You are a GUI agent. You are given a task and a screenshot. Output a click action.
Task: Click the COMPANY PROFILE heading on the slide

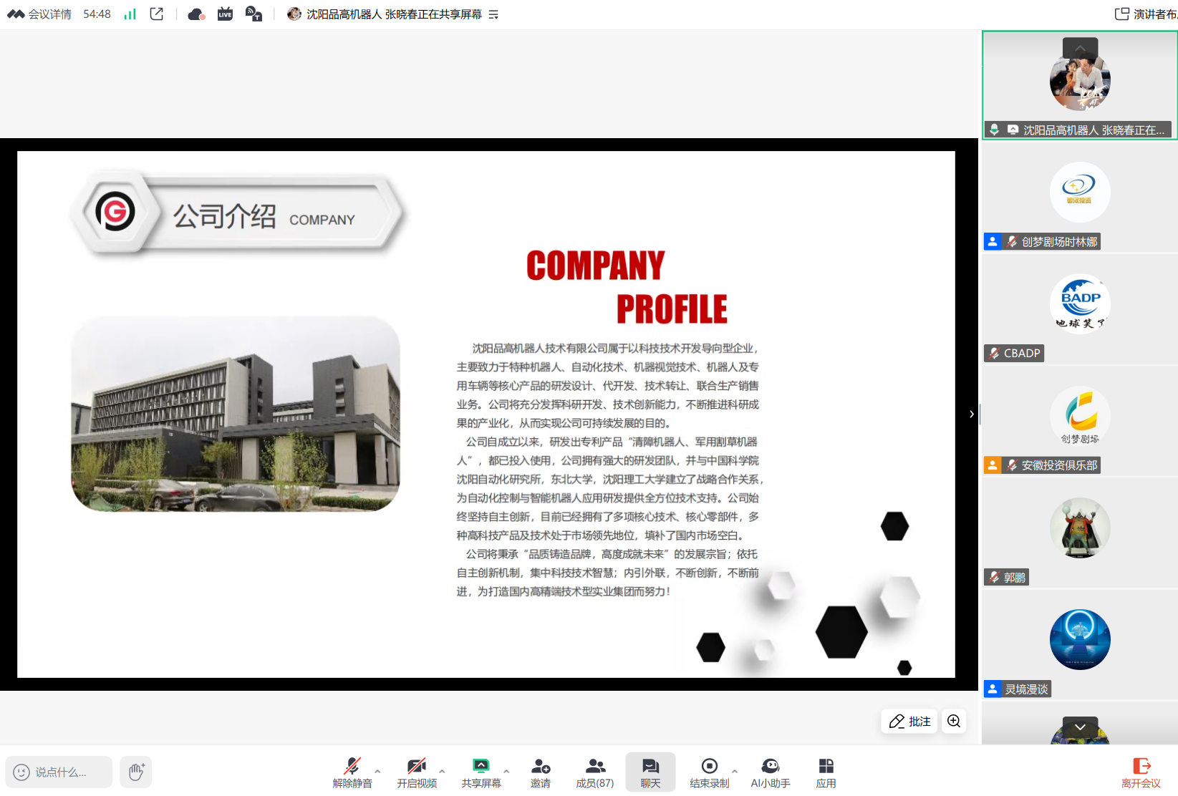[x=627, y=287]
